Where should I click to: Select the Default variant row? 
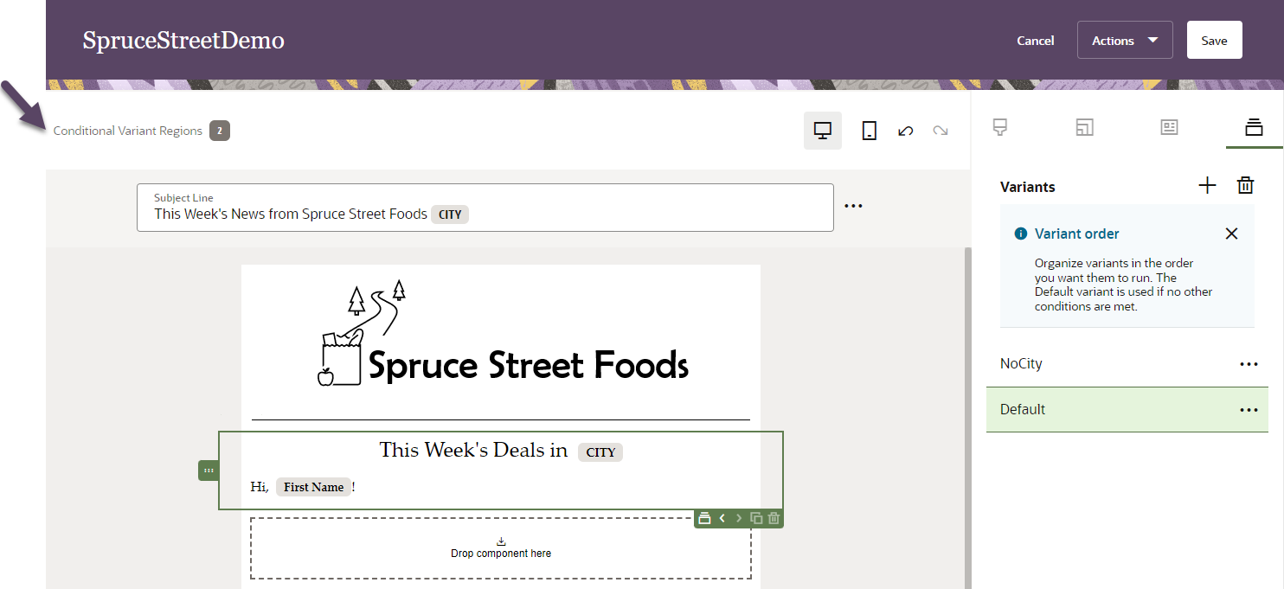point(1127,410)
